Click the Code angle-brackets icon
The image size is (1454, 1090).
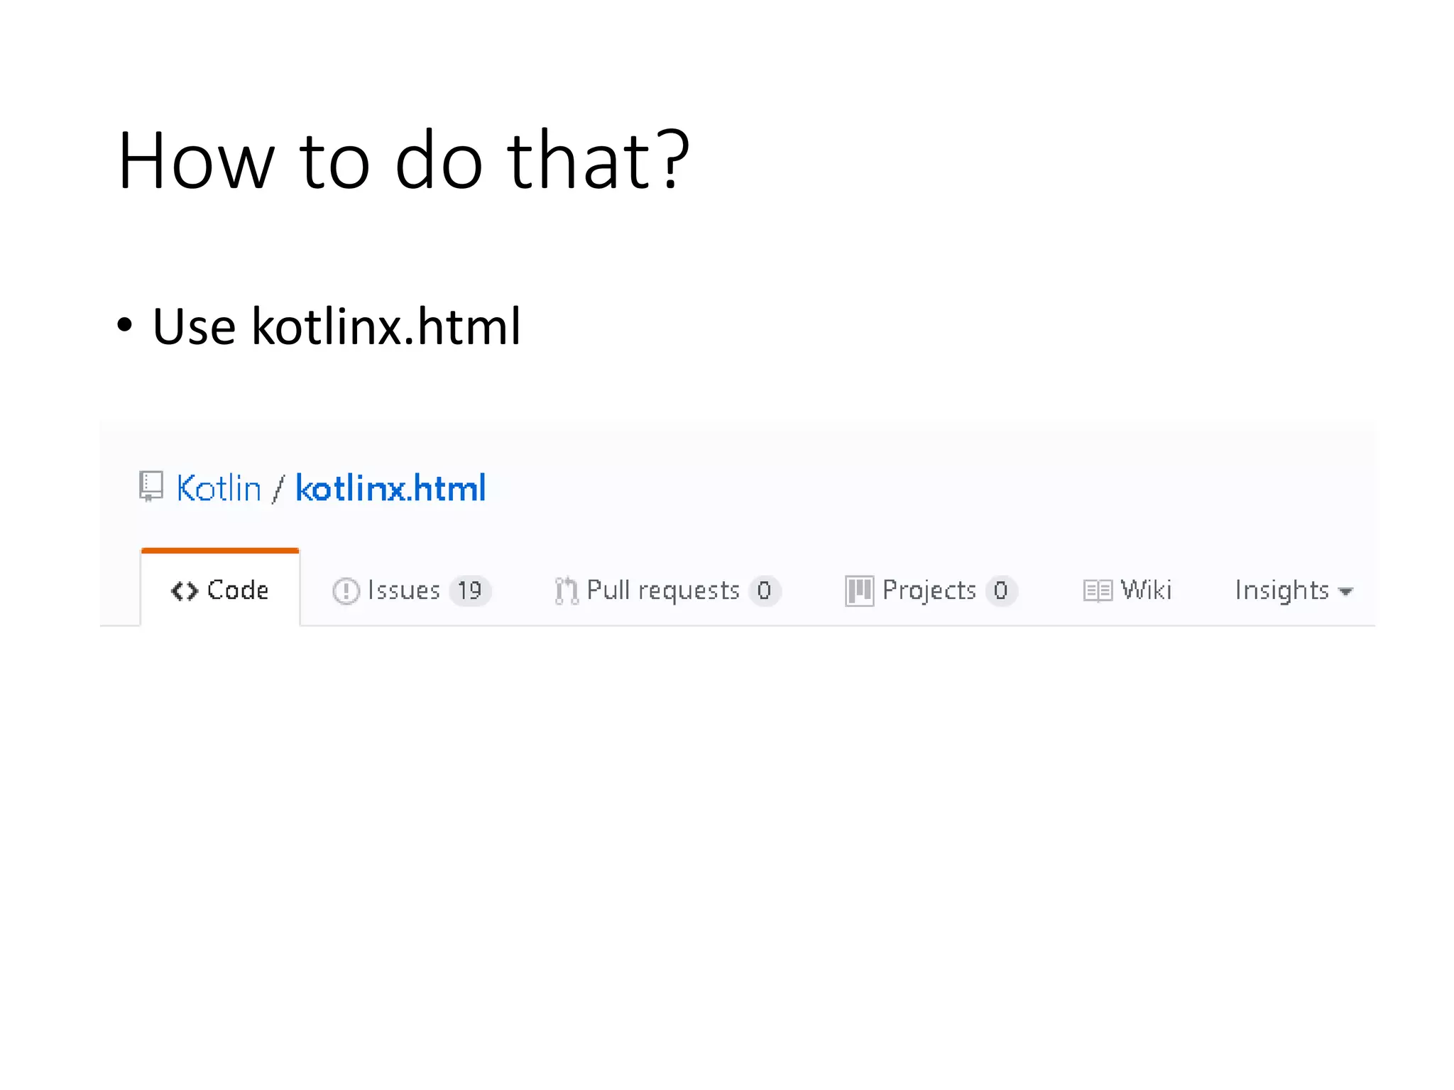click(x=184, y=590)
